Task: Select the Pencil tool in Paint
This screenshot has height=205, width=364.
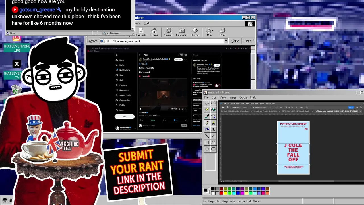Action: coord(207,123)
